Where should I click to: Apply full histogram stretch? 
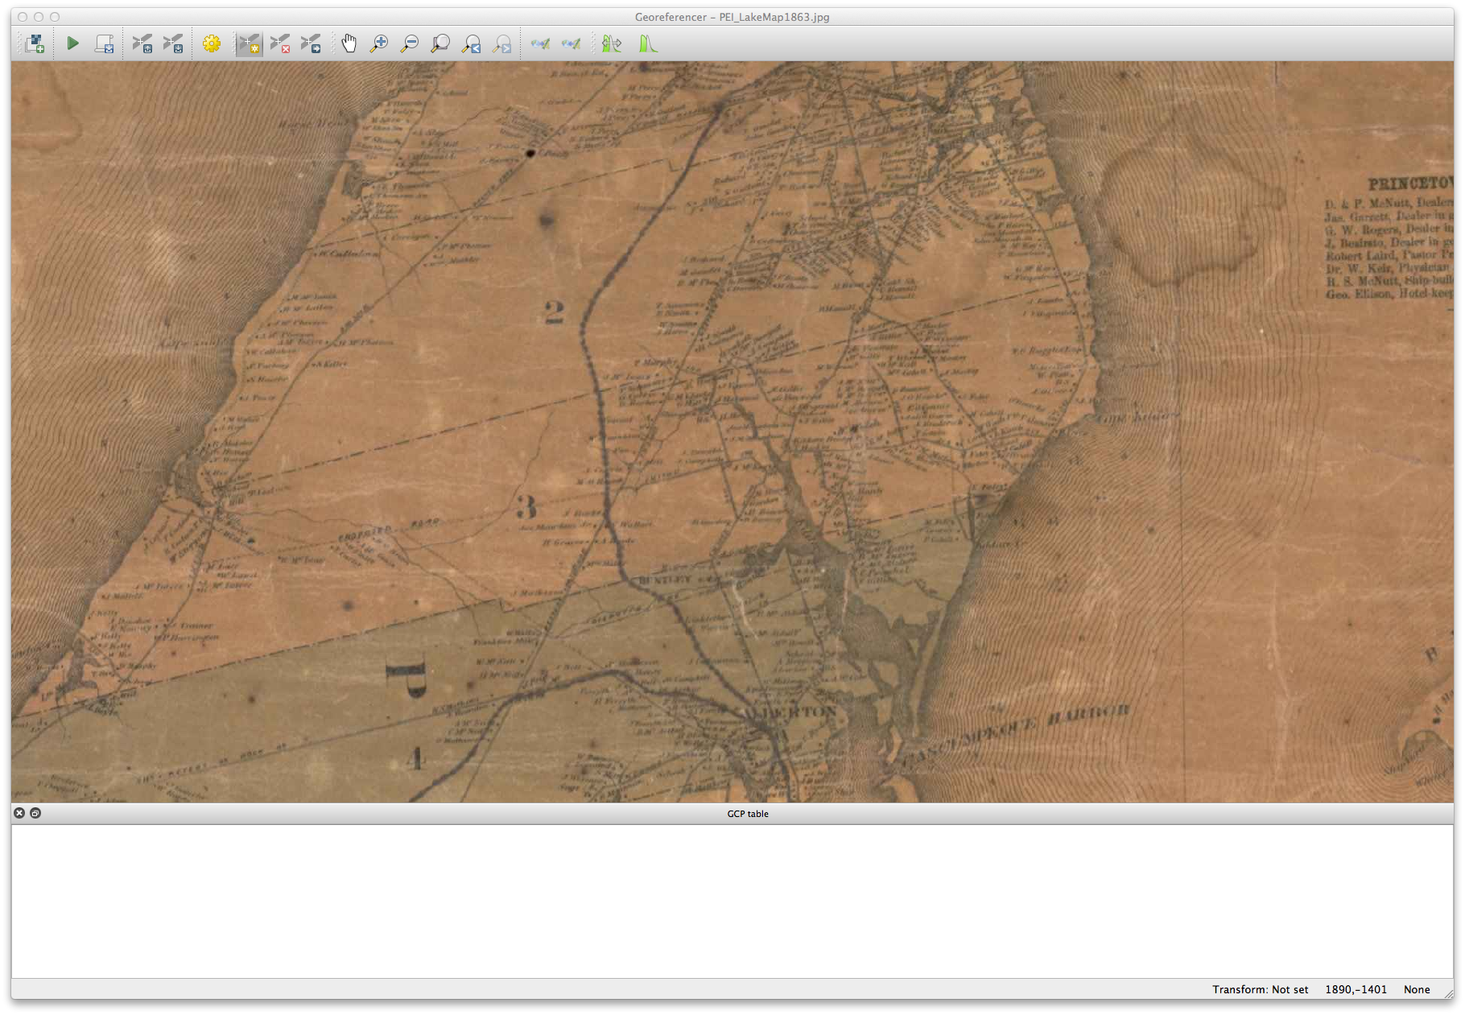pyautogui.click(x=648, y=43)
